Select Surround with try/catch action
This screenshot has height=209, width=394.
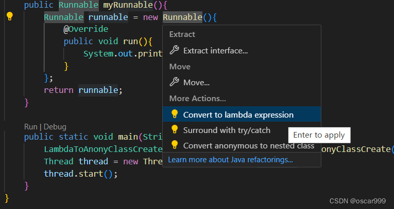[x=242, y=130]
